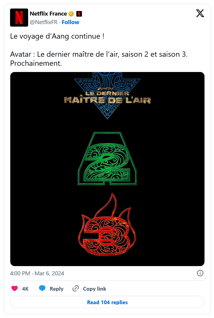Open the 4:00 PM Mar 6, 2024 timestamp
This screenshot has height=318, width=214.
click(x=37, y=273)
